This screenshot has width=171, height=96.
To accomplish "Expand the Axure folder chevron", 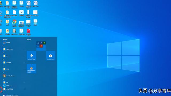I will (x=24, y=56).
